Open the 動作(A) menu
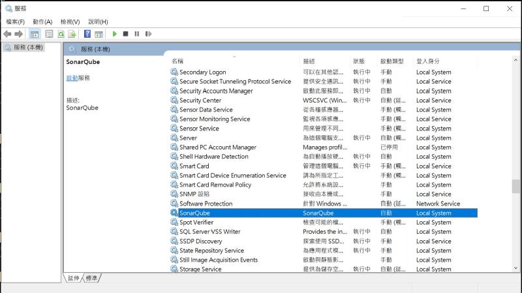522x293 pixels. click(x=42, y=22)
